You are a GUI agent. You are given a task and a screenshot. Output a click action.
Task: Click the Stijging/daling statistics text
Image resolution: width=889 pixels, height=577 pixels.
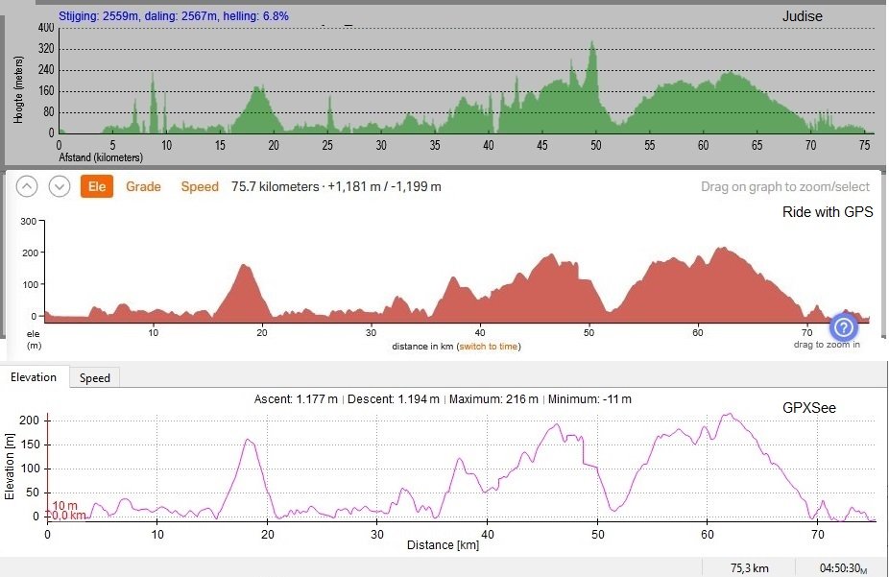point(174,16)
